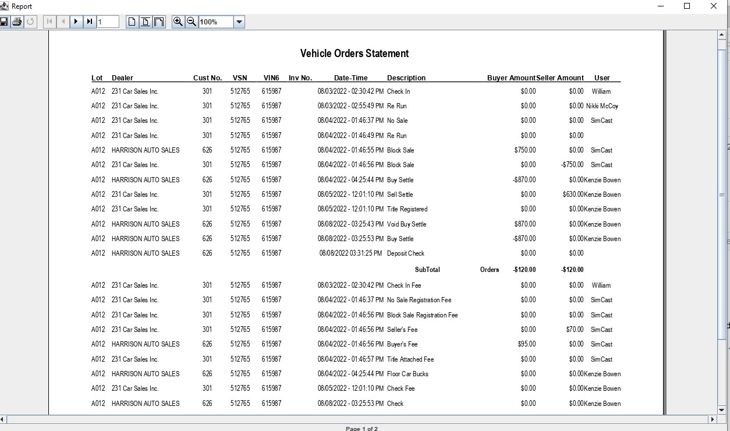Toggle fit width view

[x=159, y=22]
